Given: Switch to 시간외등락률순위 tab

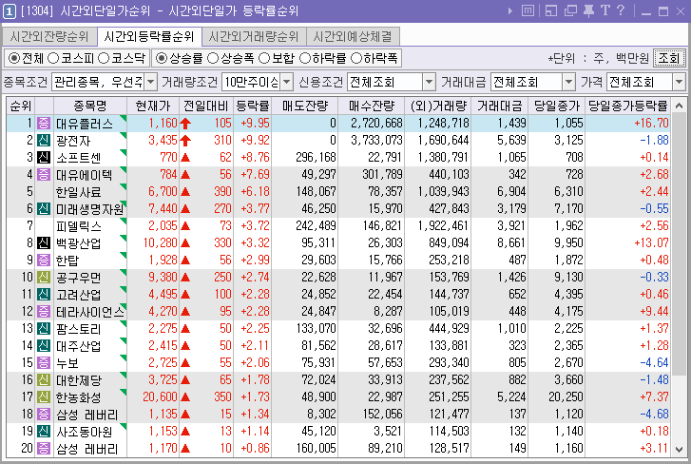Looking at the screenshot, I should (x=149, y=36).
